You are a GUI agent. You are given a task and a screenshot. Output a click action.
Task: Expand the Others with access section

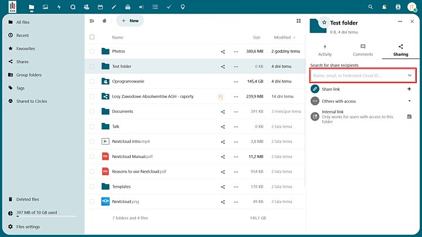click(409, 101)
